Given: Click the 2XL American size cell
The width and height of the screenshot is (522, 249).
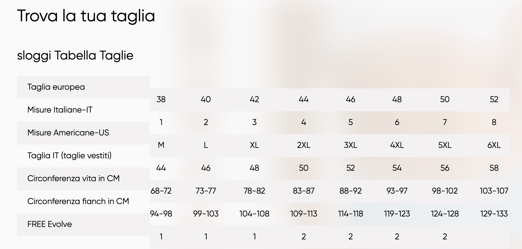Looking at the screenshot, I should coord(304,145).
